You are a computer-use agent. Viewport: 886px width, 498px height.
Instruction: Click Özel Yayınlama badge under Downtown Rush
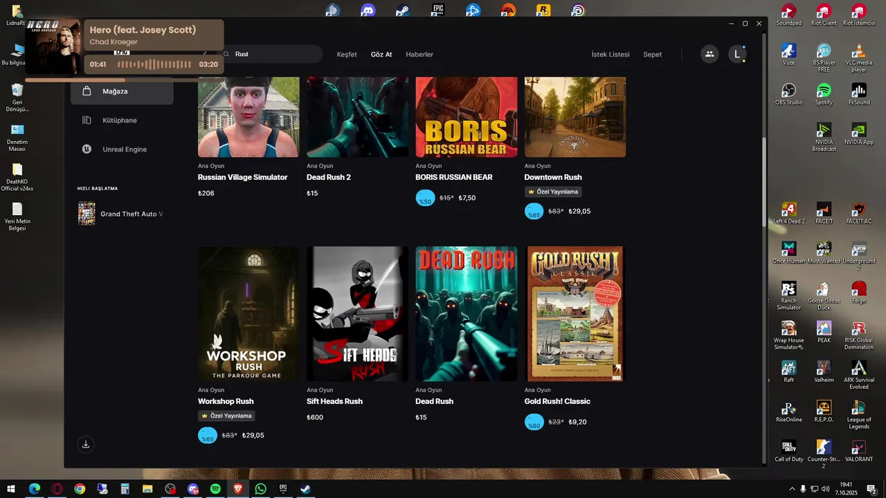coord(553,192)
